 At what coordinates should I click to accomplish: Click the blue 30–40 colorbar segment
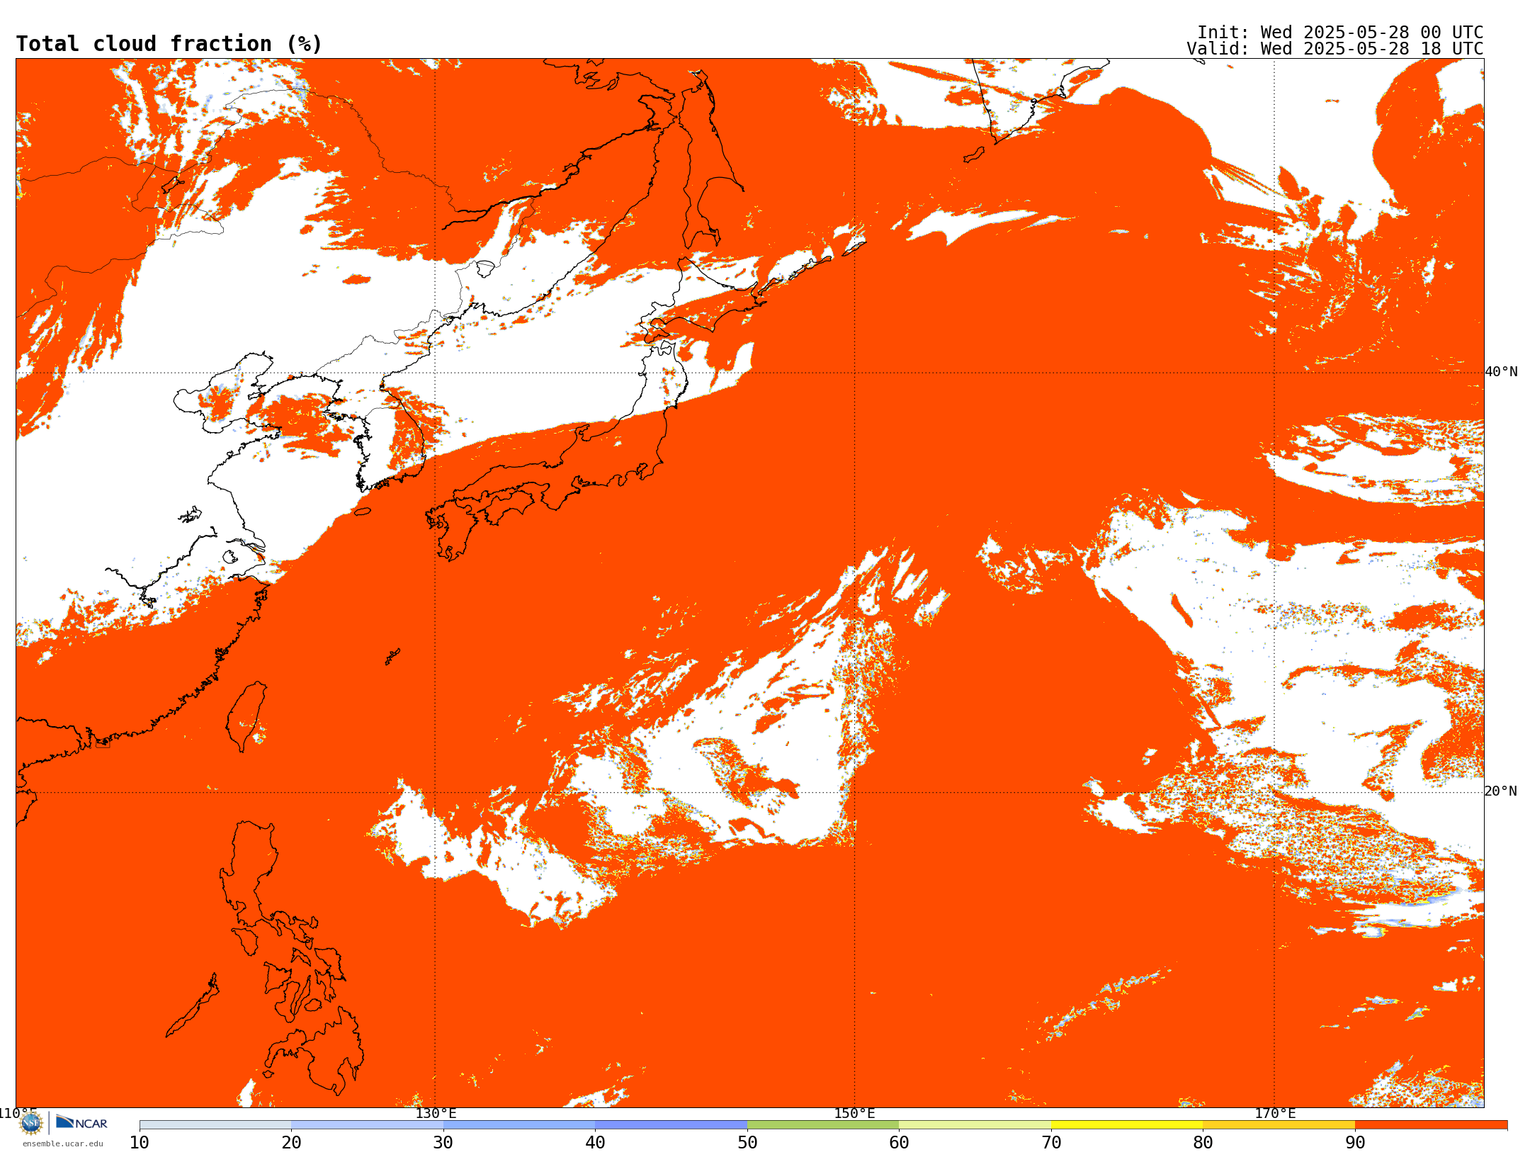(x=519, y=1125)
